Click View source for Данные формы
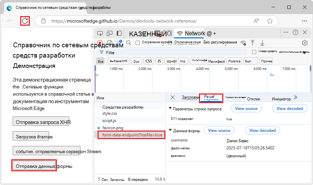 [x=219, y=131]
